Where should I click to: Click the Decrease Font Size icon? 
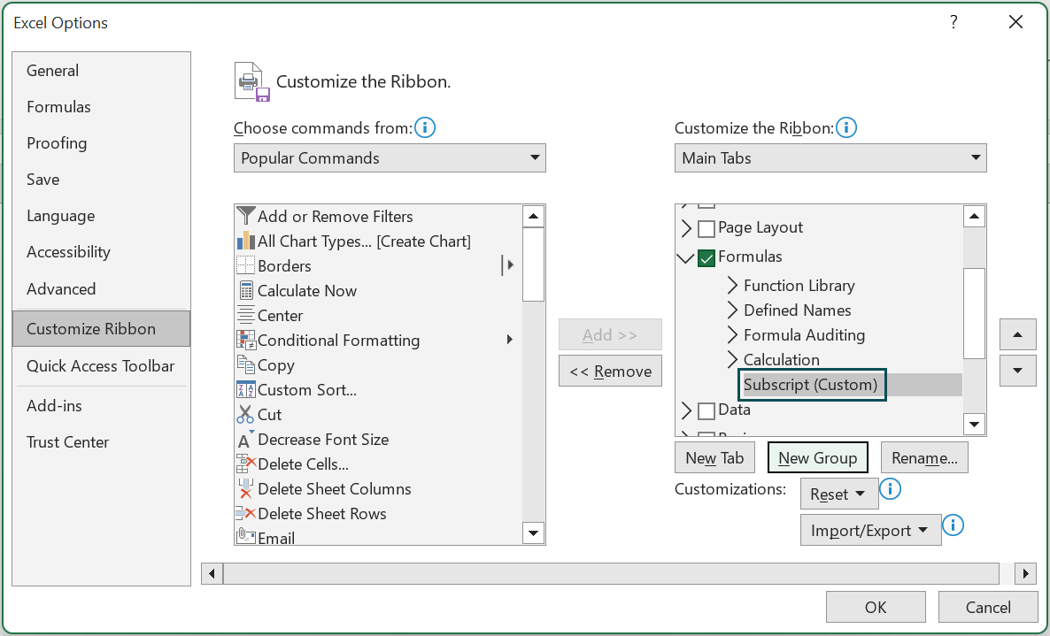(245, 439)
